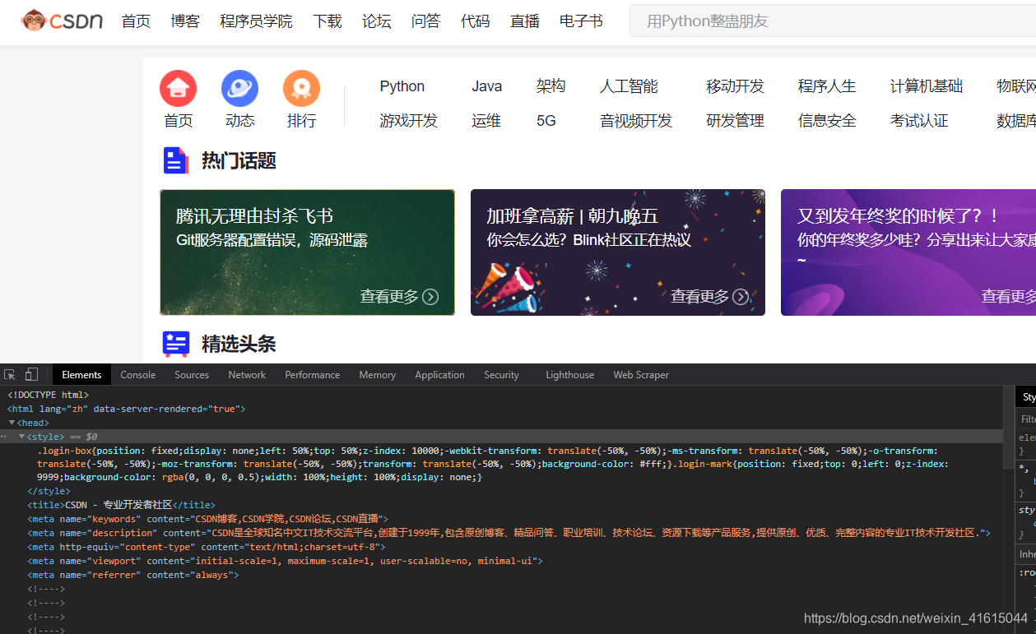The image size is (1036, 634).
Task: Select the 游戏开发 category link
Action: point(408,121)
